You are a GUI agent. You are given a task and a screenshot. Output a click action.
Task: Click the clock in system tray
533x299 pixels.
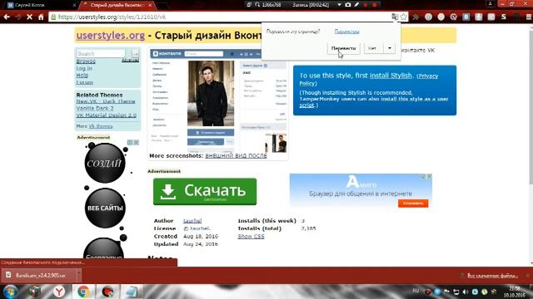point(515,292)
